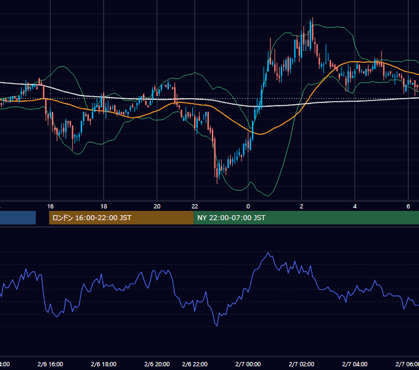Click the '2/6 22:00' label on oscillator axis

195,364
